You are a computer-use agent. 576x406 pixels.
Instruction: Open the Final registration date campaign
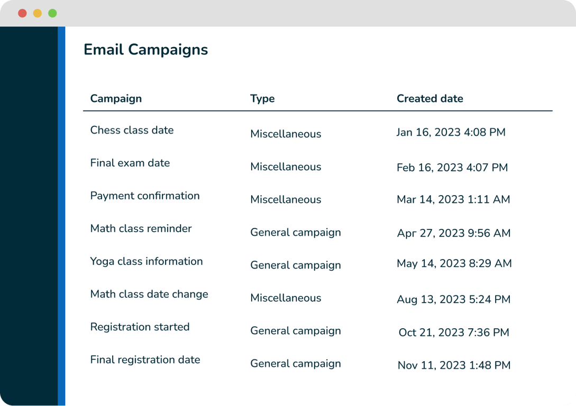145,359
